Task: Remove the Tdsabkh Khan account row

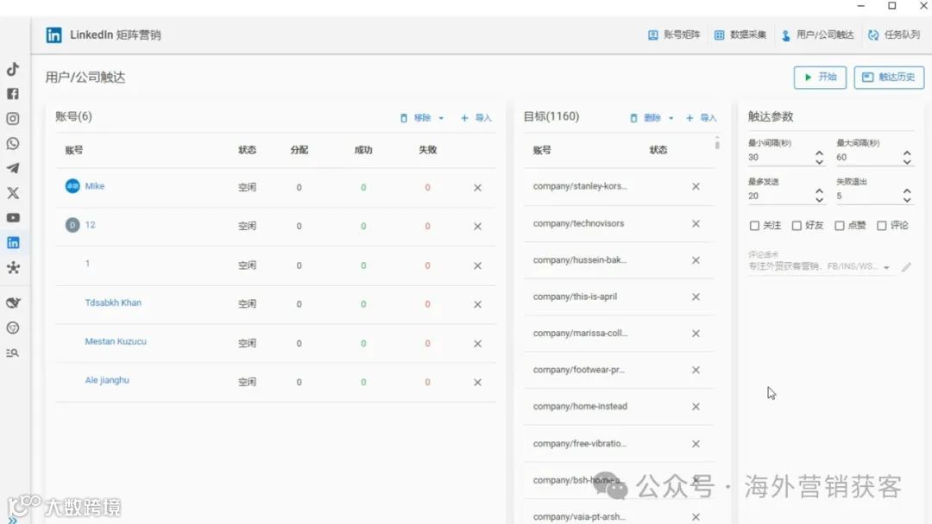Action: click(477, 304)
